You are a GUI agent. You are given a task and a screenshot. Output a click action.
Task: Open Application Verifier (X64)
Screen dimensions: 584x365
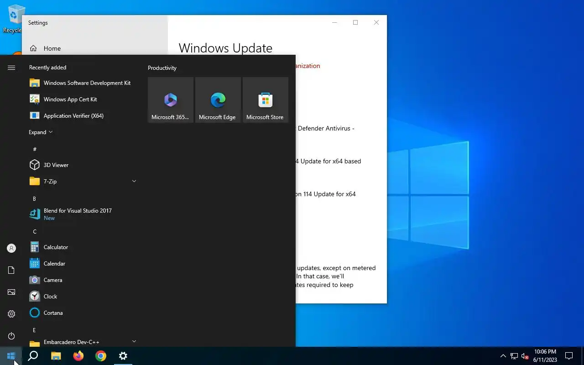pos(83,116)
